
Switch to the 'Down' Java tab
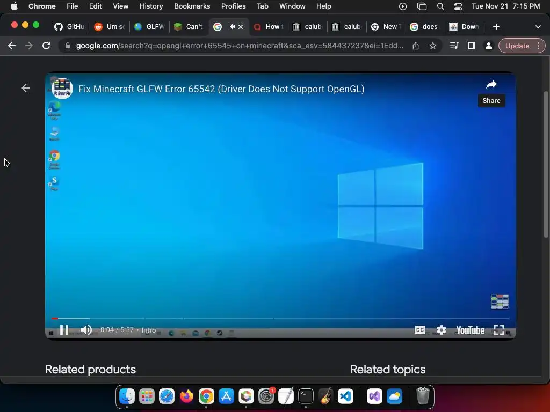[465, 27]
